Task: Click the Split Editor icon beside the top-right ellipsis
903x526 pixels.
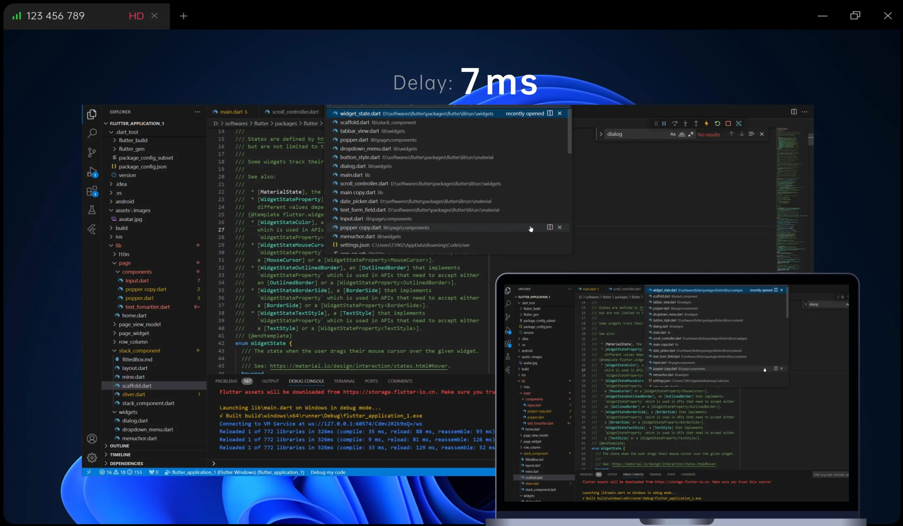Action: coord(794,112)
